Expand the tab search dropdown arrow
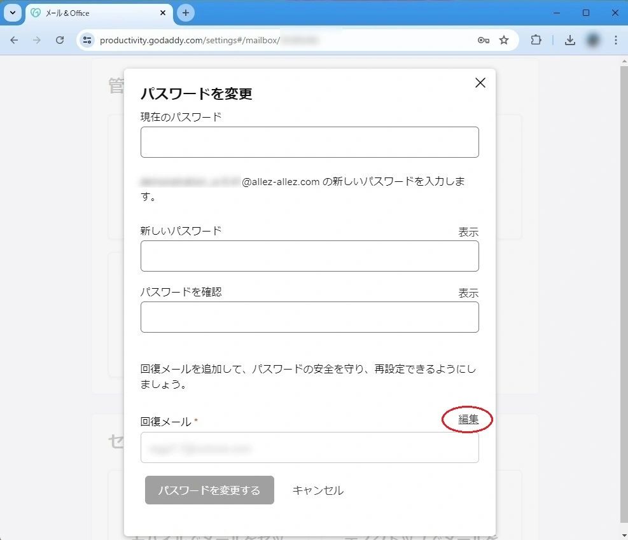 pos(12,13)
